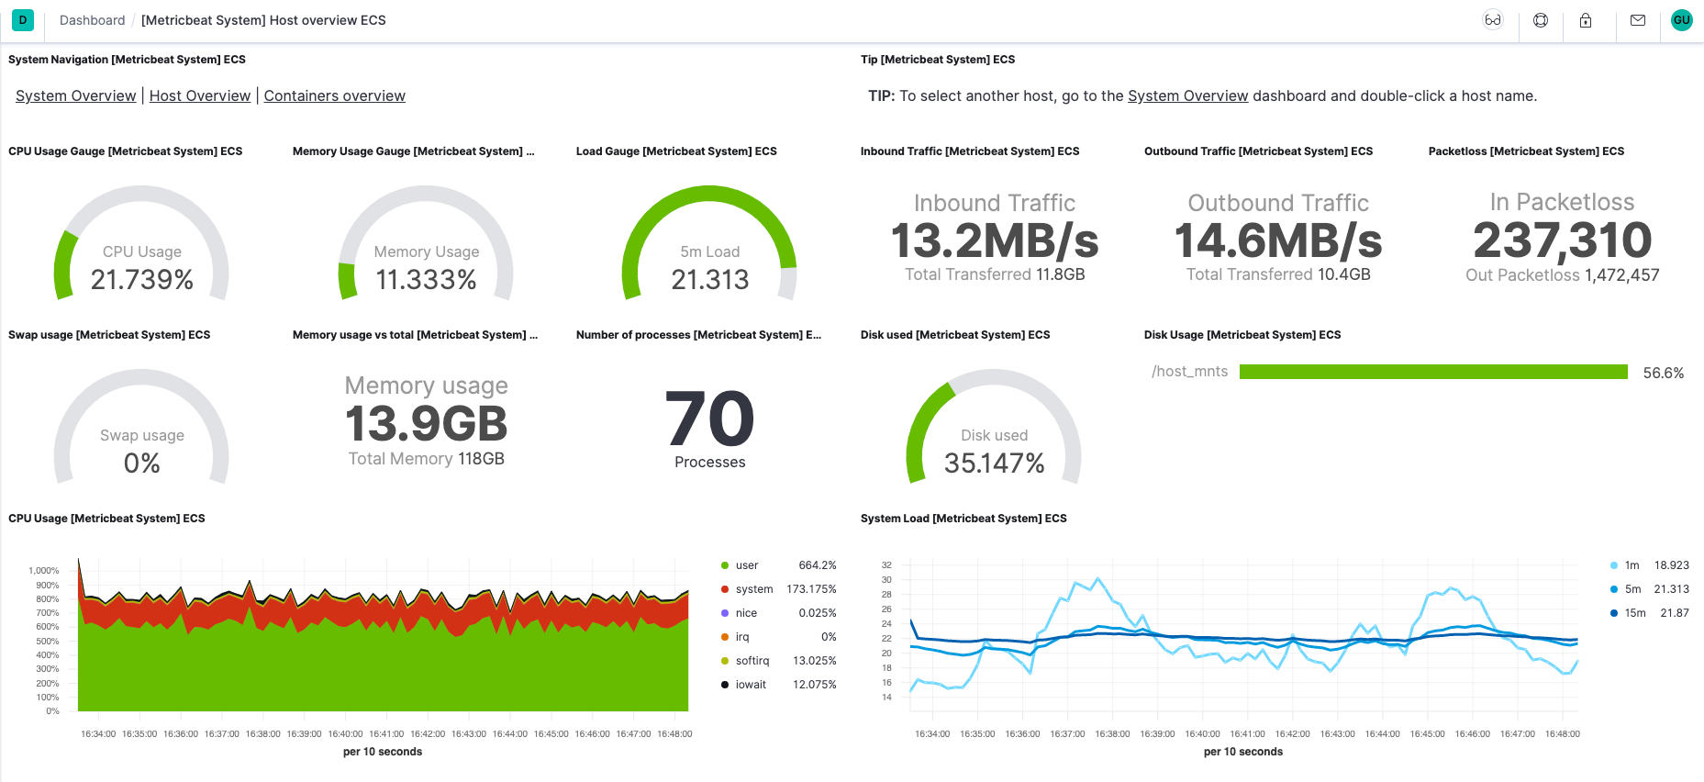Open the help lifebuoy menu
The image size is (1704, 782).
coord(1541,20)
